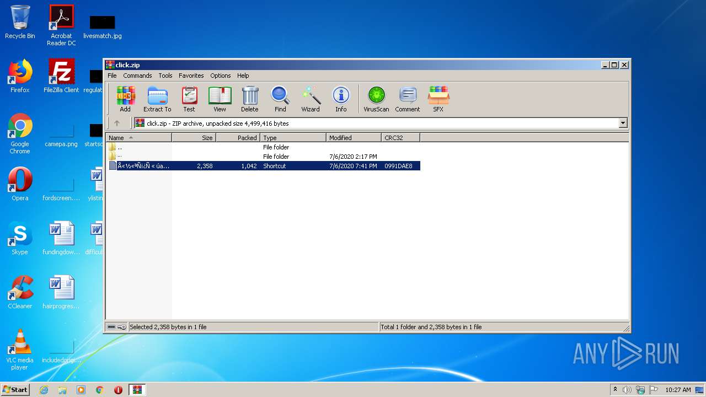Sort by the Packed column header
The width and height of the screenshot is (706, 397).
click(x=238, y=138)
